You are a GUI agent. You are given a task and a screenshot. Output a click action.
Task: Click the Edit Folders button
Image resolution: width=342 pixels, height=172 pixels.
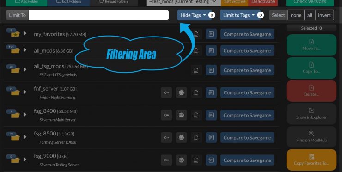69,2
